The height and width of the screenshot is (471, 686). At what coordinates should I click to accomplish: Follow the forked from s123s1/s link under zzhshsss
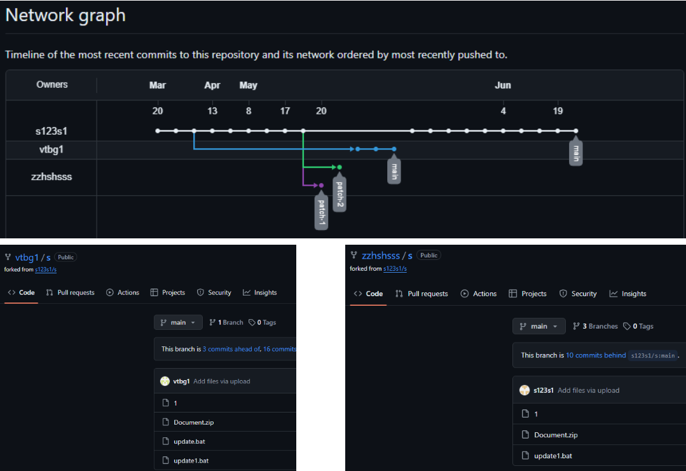395,268
